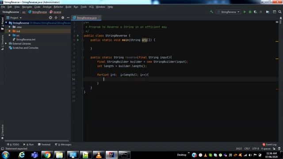Toggle the read-only lock icon in status bar

274,149
